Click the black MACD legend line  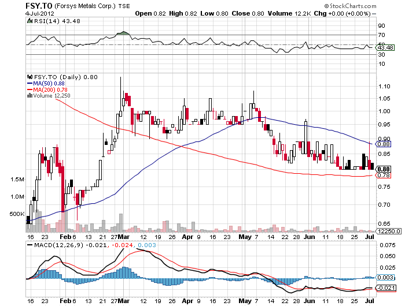click(x=30, y=245)
